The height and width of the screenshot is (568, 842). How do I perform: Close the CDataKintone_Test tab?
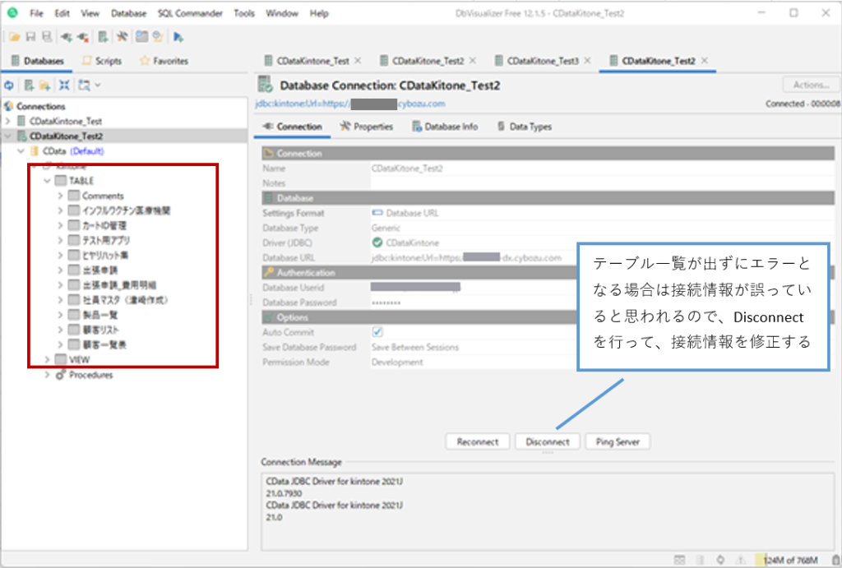coord(359,61)
